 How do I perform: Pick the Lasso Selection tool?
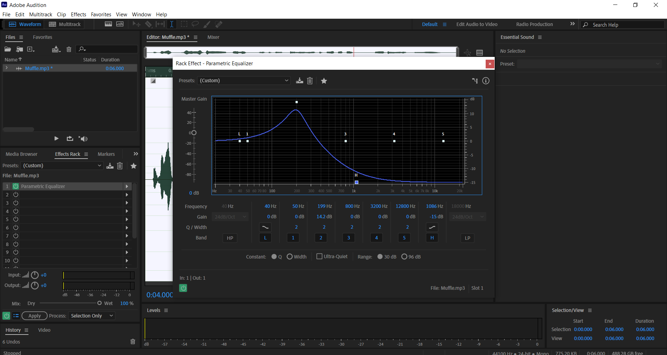[x=195, y=24]
